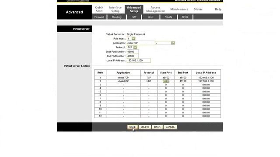
Task: Click start port 45100 in rule 1 row
Action: (166, 78)
